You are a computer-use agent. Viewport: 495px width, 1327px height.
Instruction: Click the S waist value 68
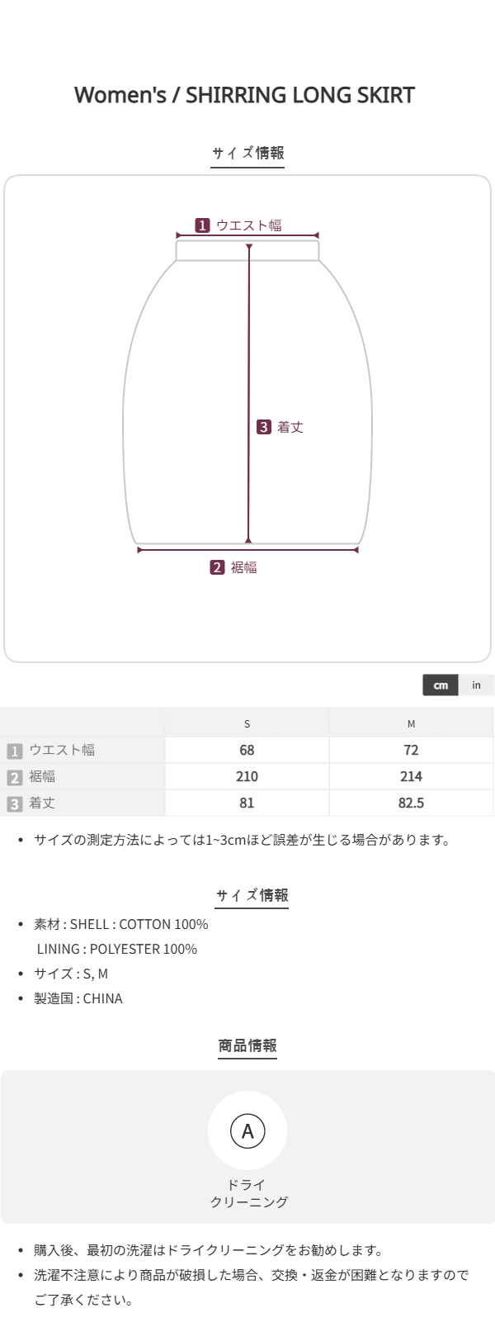(247, 750)
